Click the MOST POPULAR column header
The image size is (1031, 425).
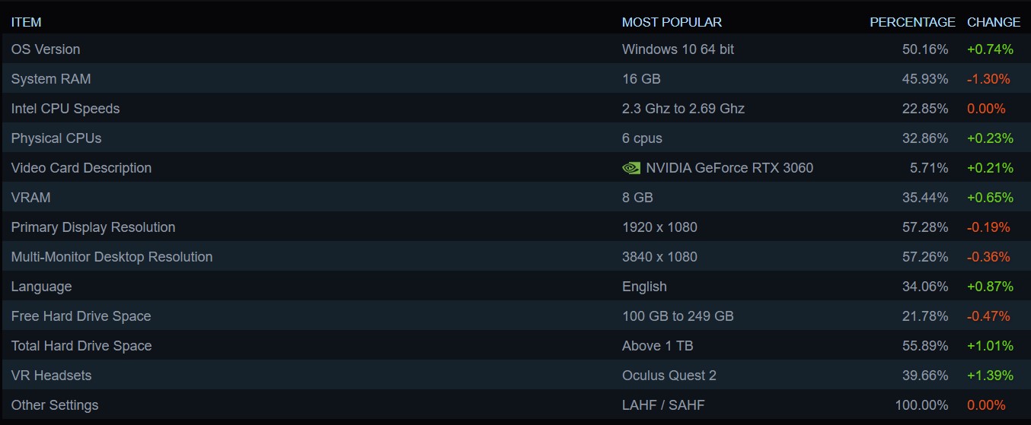click(x=672, y=22)
